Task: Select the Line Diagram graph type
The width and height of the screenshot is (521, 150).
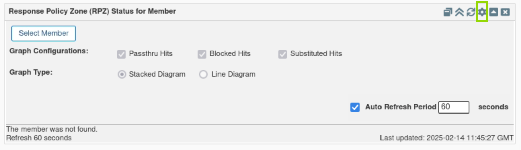Action: point(203,74)
